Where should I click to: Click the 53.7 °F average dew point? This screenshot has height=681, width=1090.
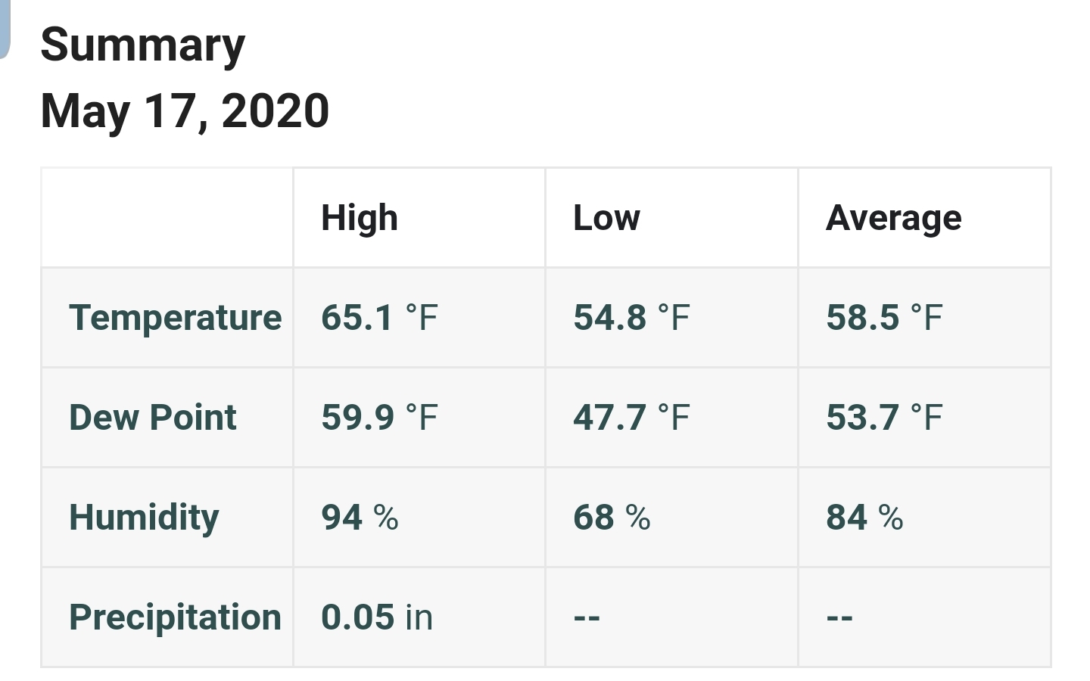tap(884, 418)
